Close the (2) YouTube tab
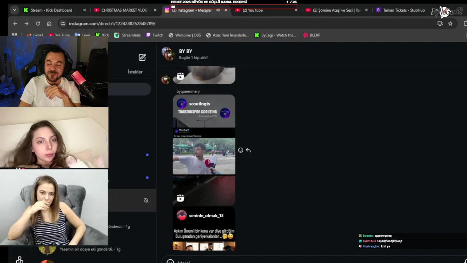 296,10
